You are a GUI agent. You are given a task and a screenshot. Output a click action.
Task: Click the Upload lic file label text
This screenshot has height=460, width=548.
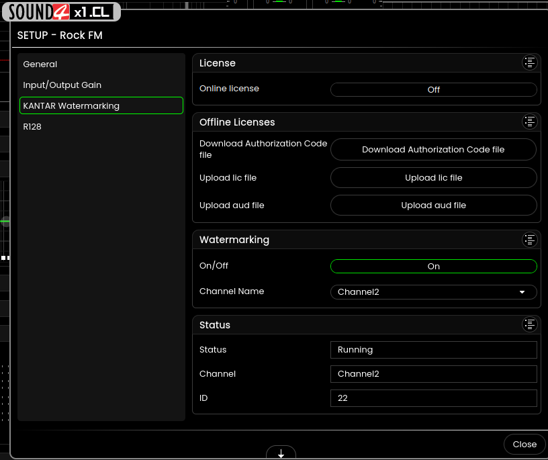[228, 177]
